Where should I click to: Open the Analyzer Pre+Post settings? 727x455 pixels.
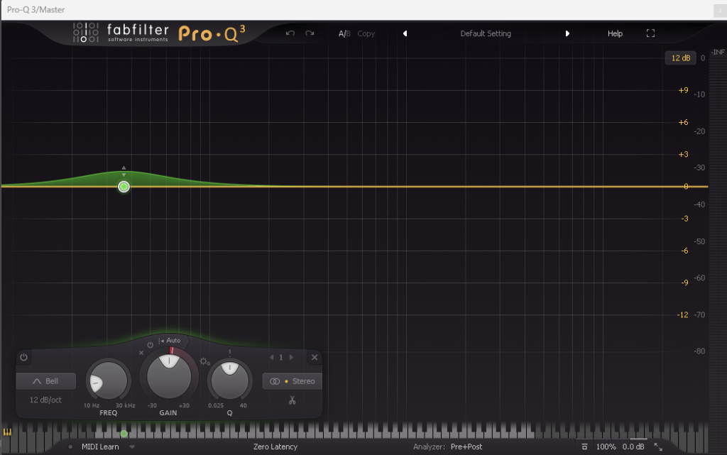[x=448, y=446]
